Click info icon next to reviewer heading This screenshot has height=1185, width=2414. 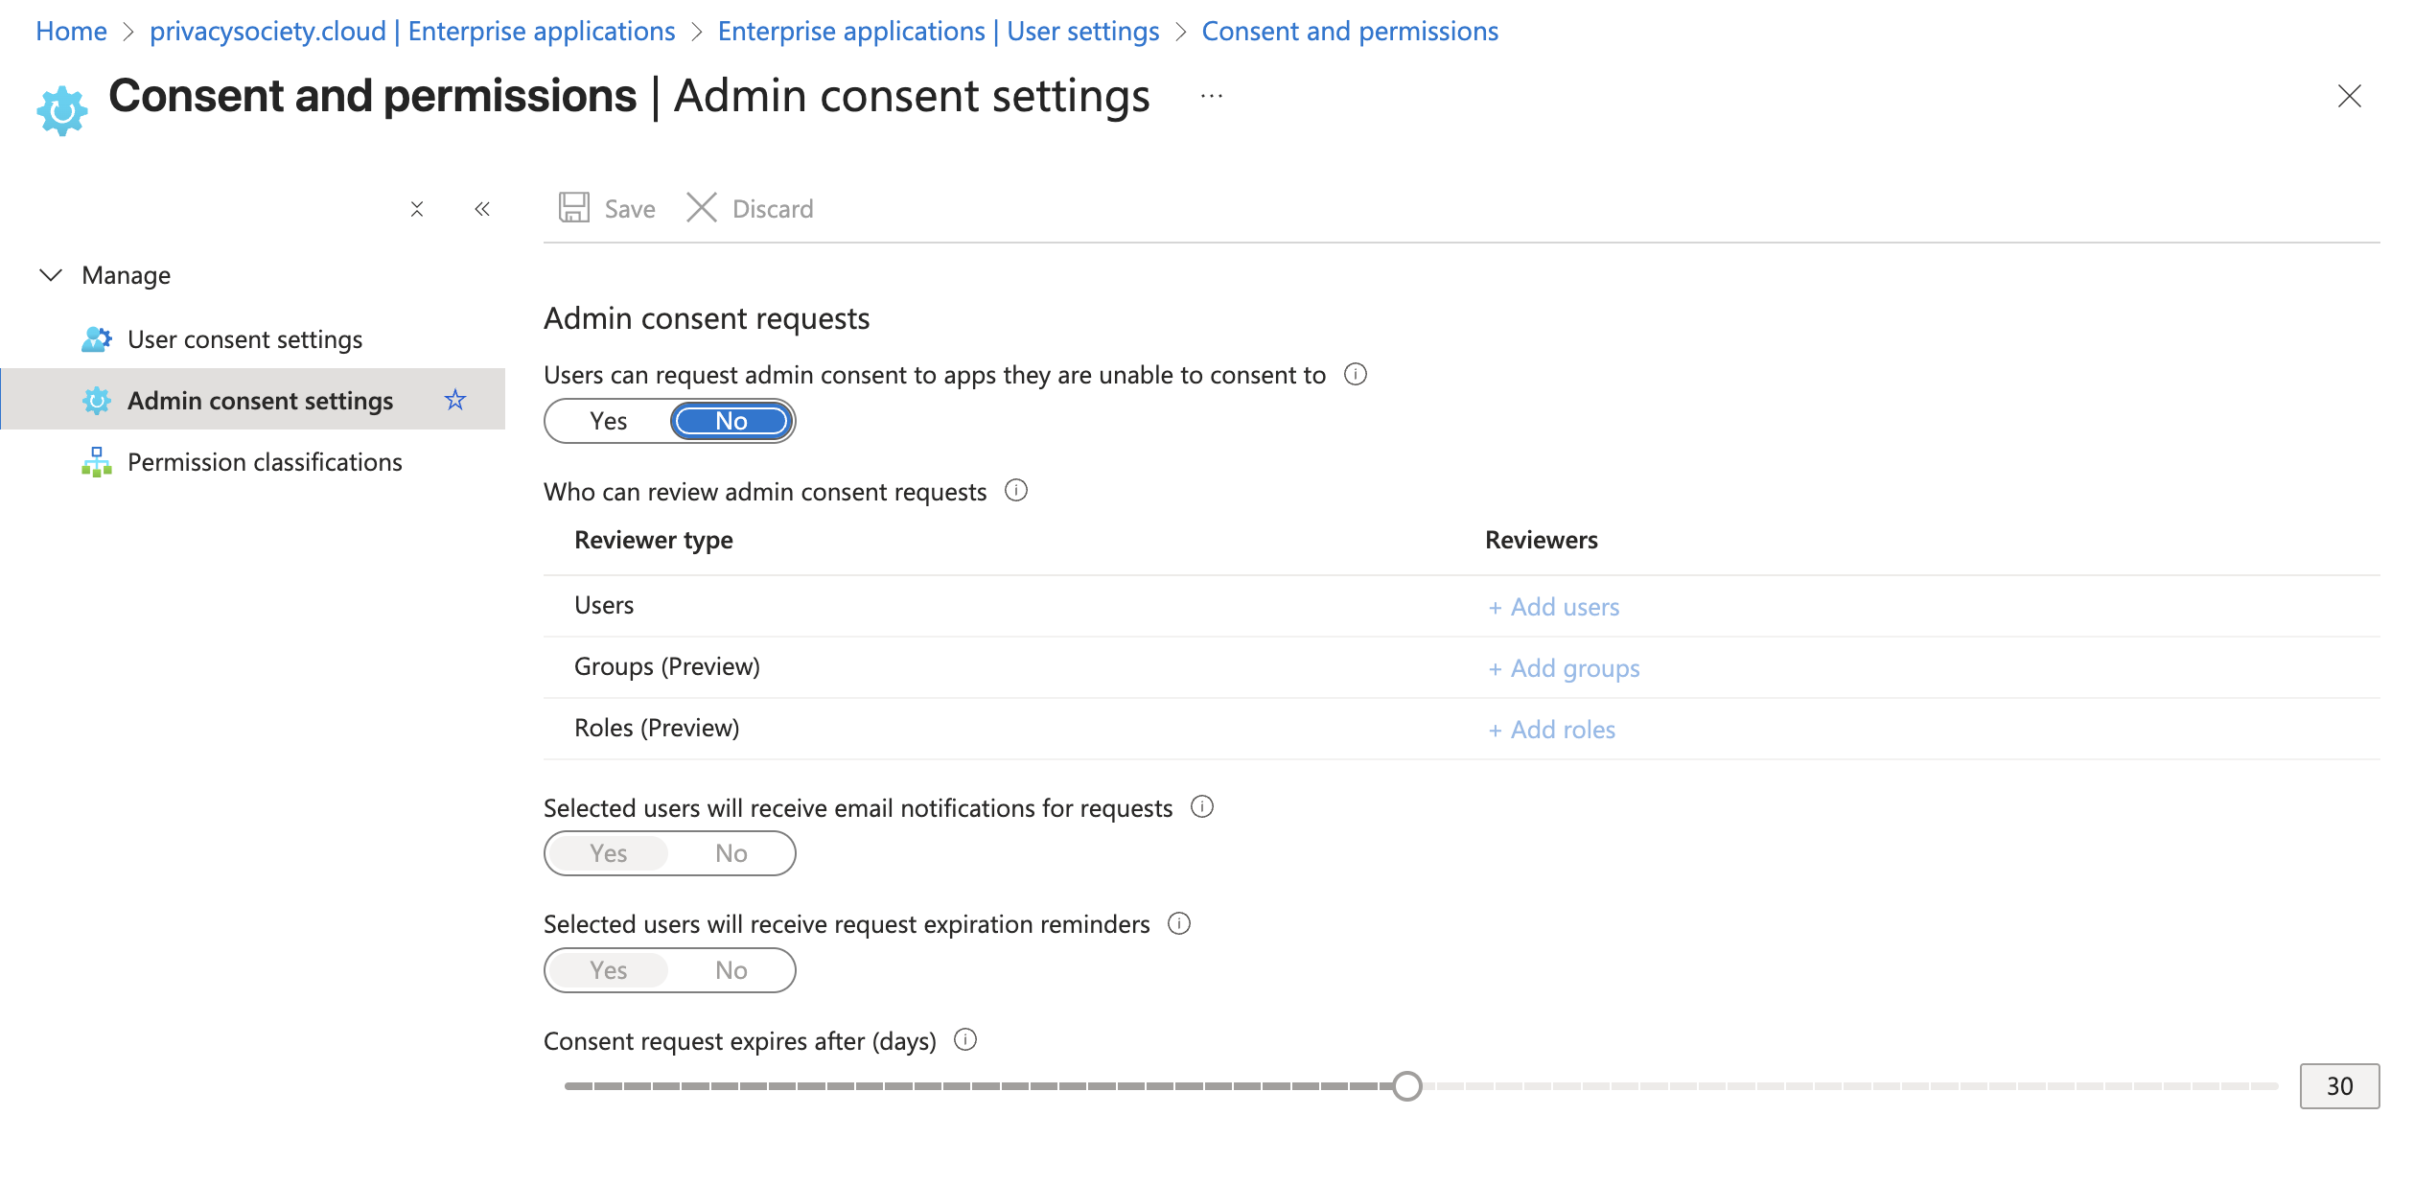point(1015,491)
